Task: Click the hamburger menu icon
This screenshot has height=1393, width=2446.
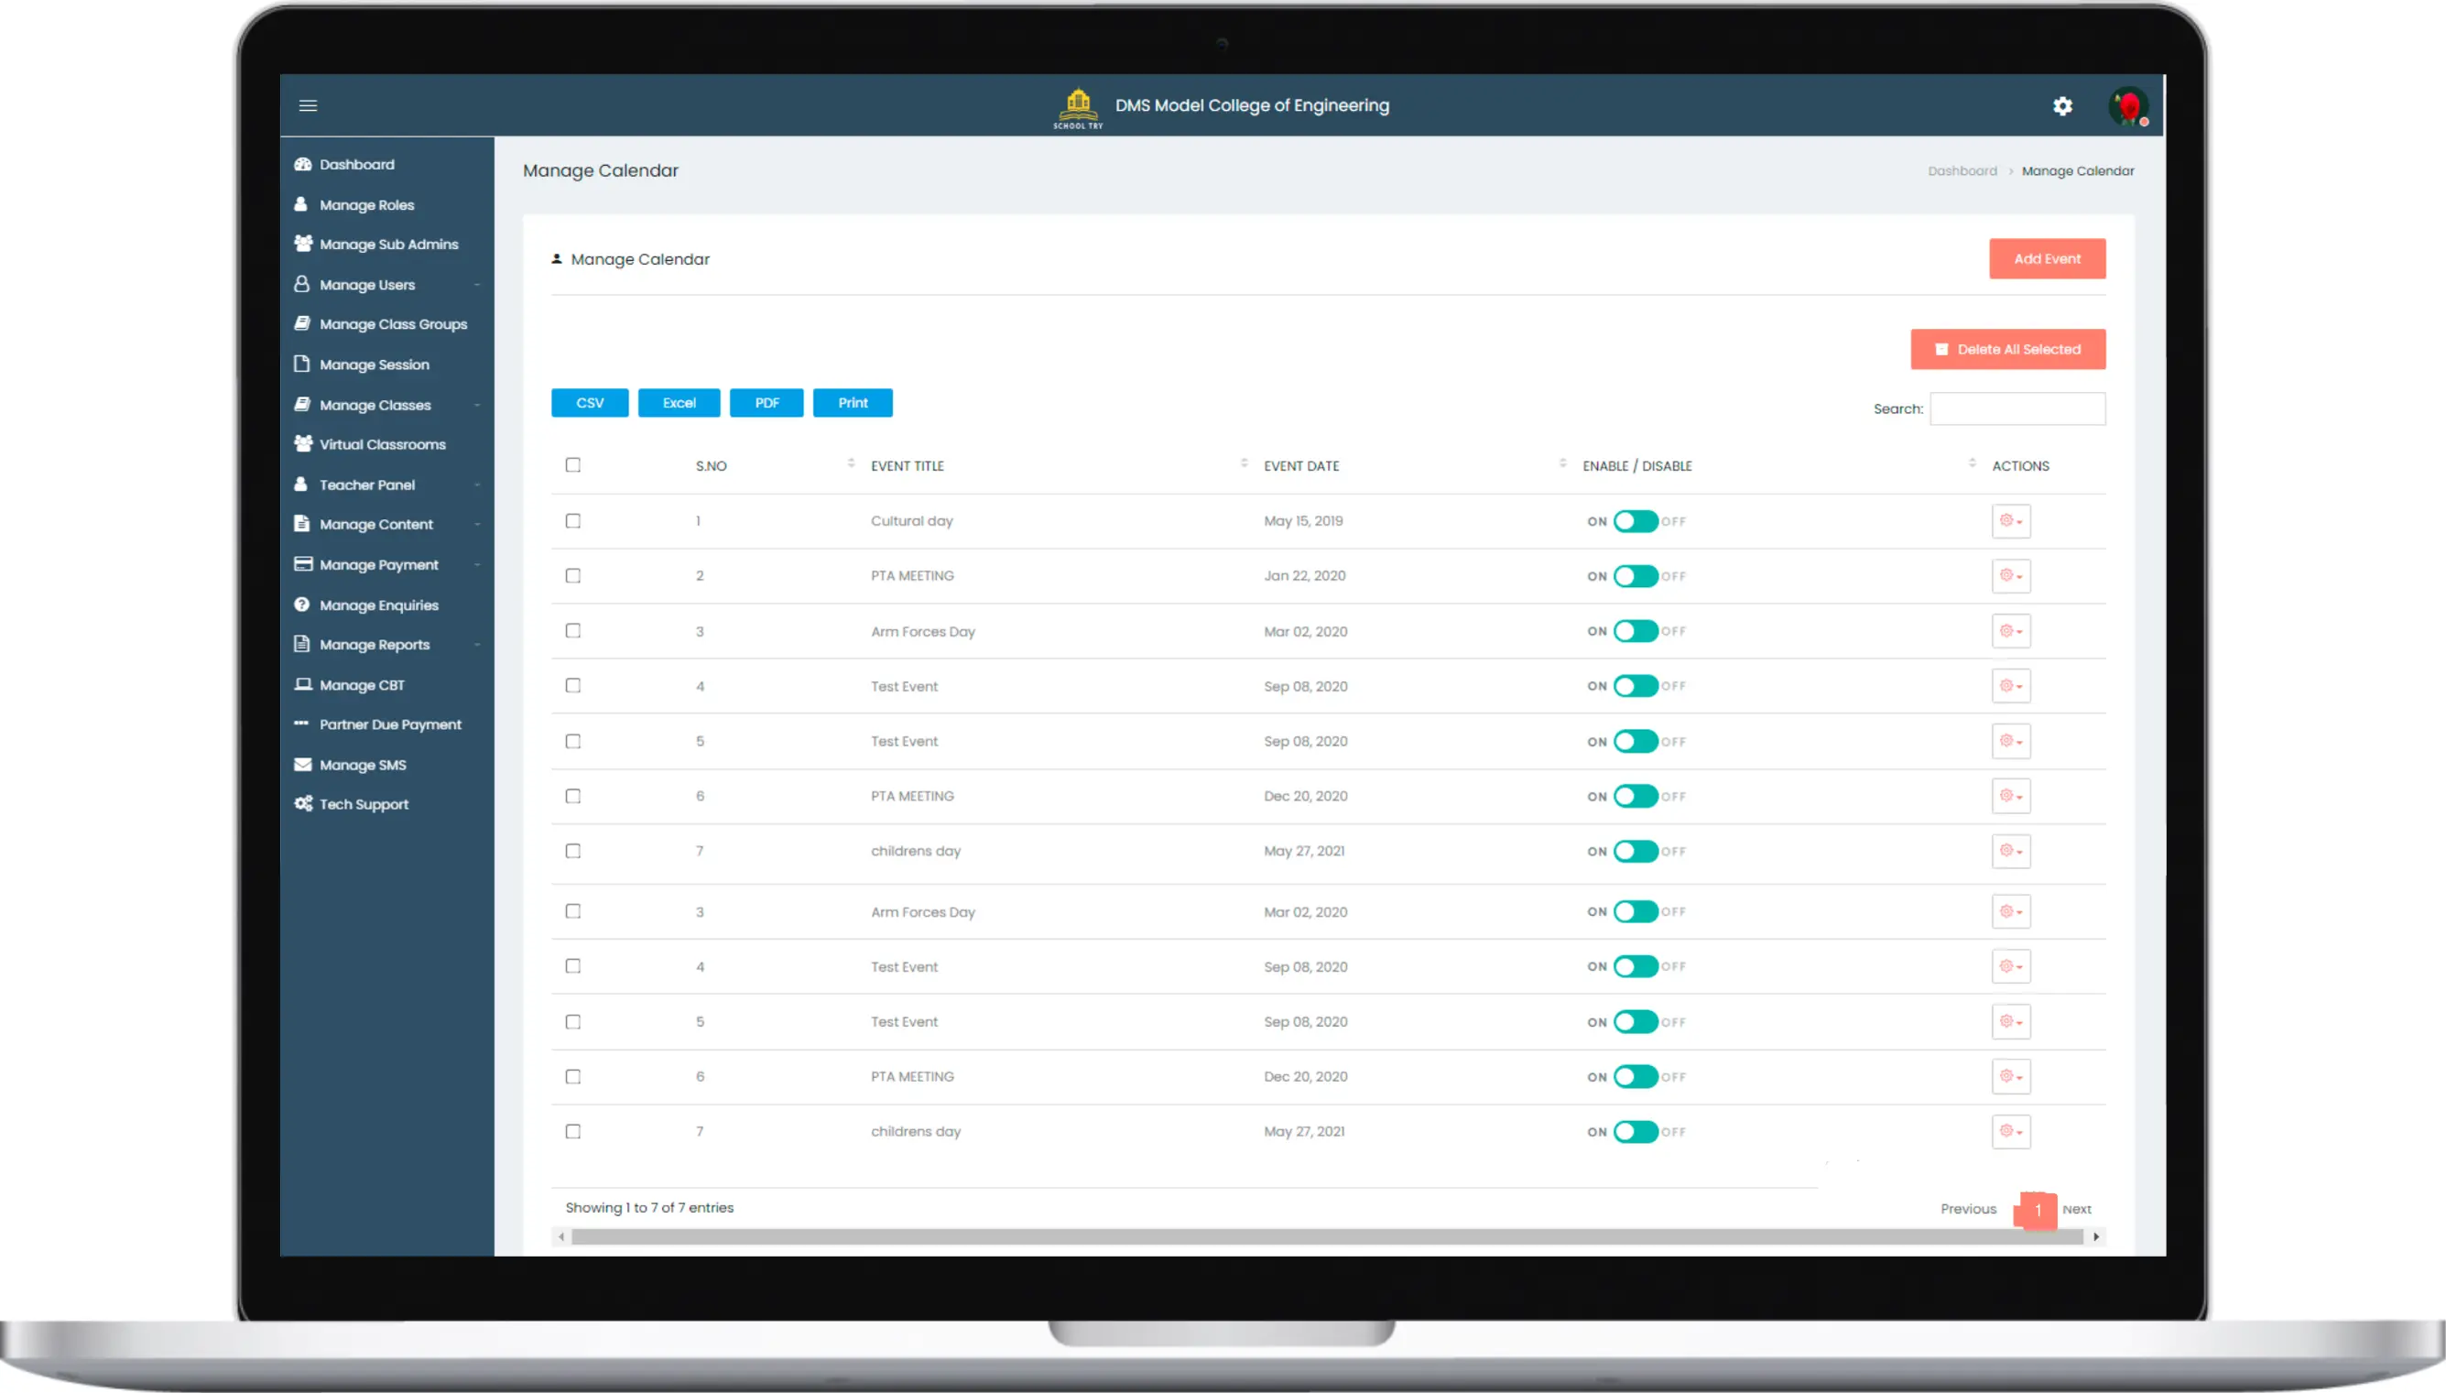Action: click(307, 105)
